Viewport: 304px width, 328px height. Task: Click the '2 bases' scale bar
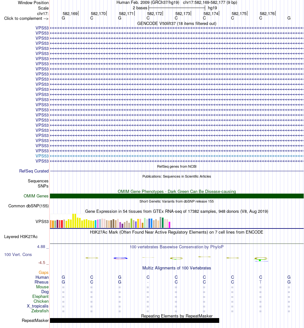pos(177,8)
